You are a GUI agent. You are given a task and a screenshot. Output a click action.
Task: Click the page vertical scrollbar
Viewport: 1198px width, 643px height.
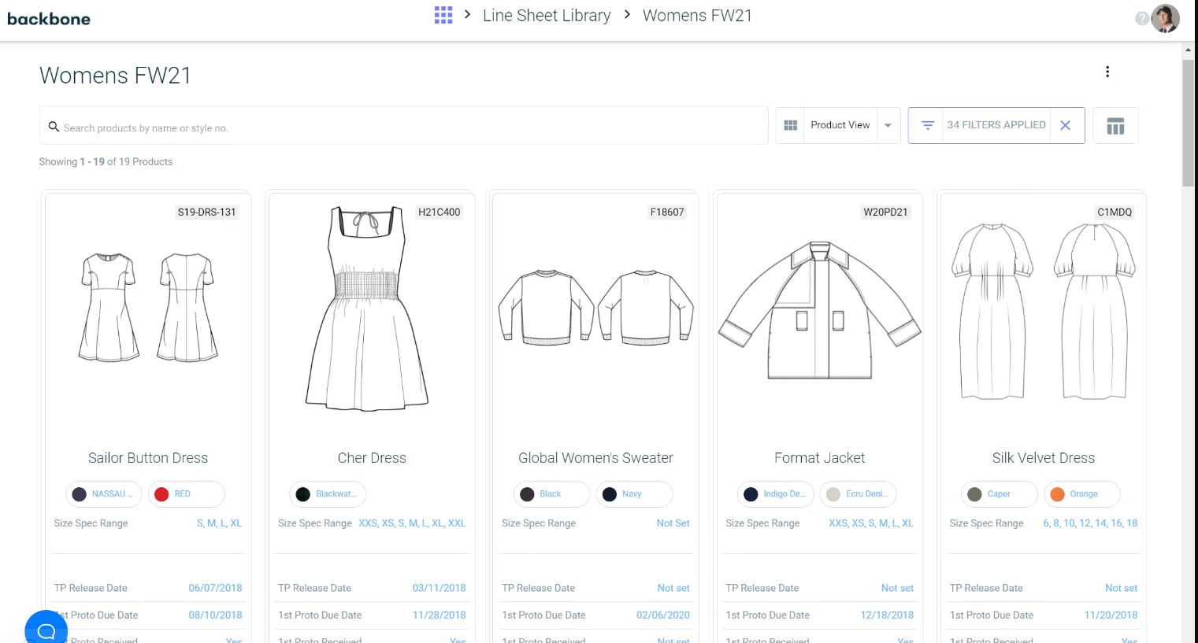1188,123
